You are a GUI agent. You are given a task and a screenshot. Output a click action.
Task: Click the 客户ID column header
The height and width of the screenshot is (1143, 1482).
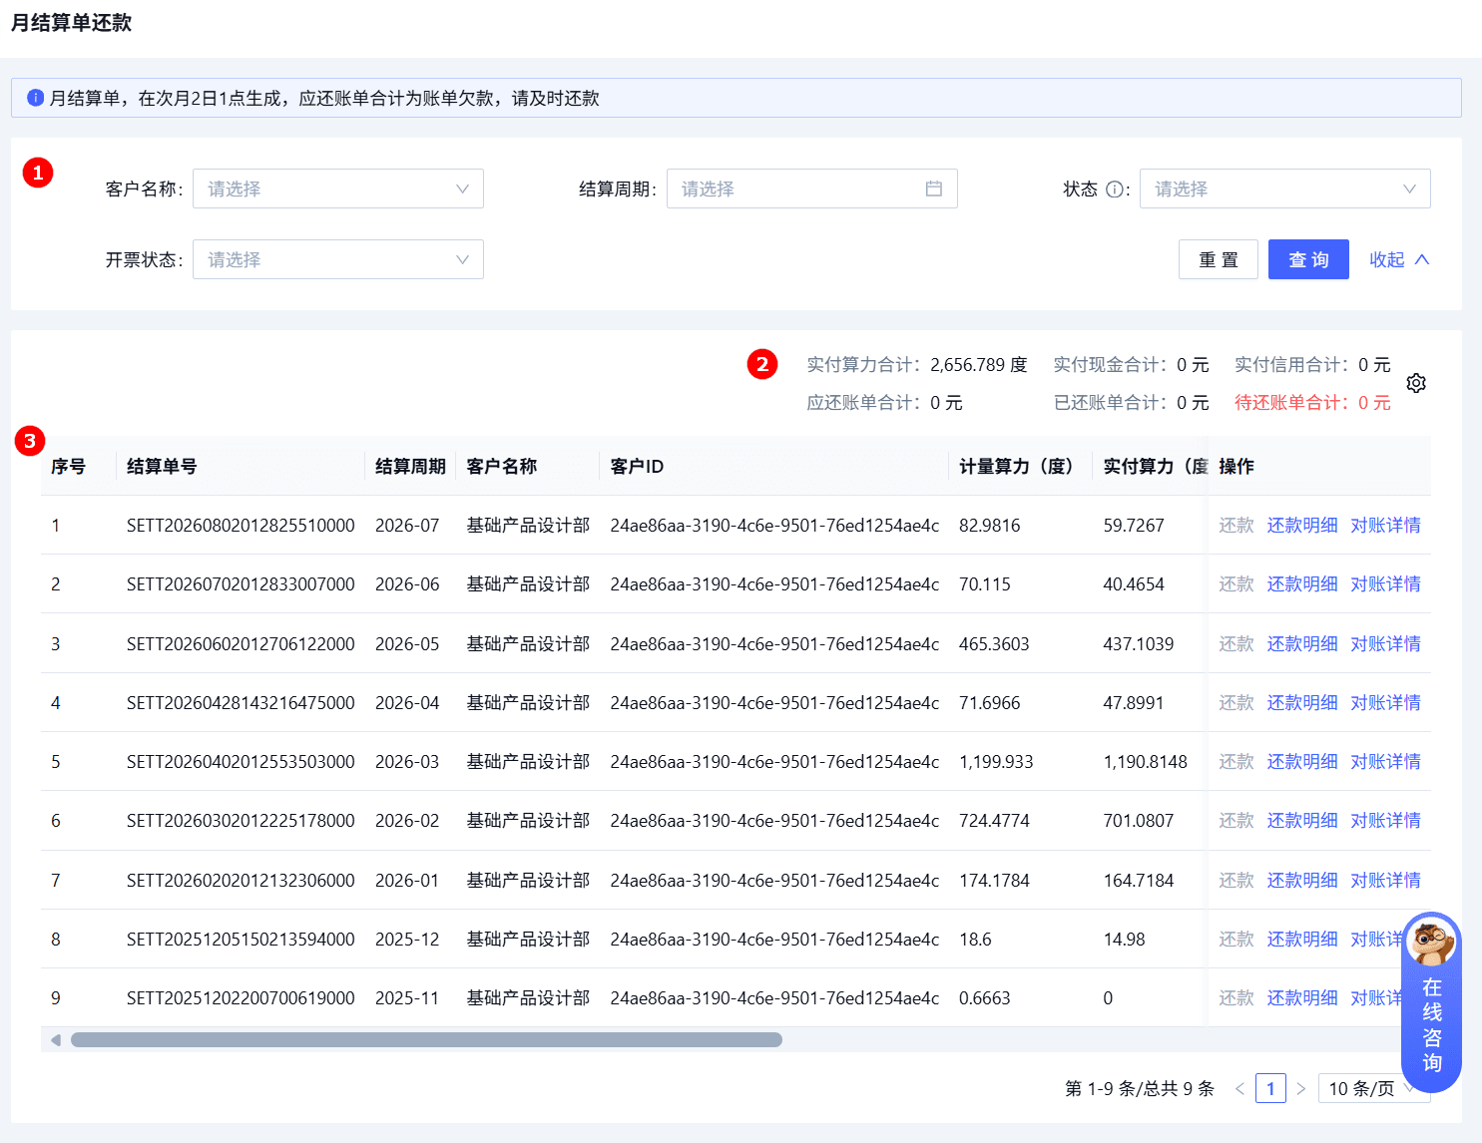tap(637, 467)
